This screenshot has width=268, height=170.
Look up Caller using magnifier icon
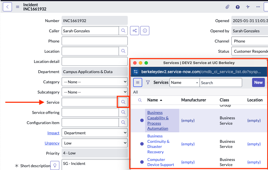[123, 31]
